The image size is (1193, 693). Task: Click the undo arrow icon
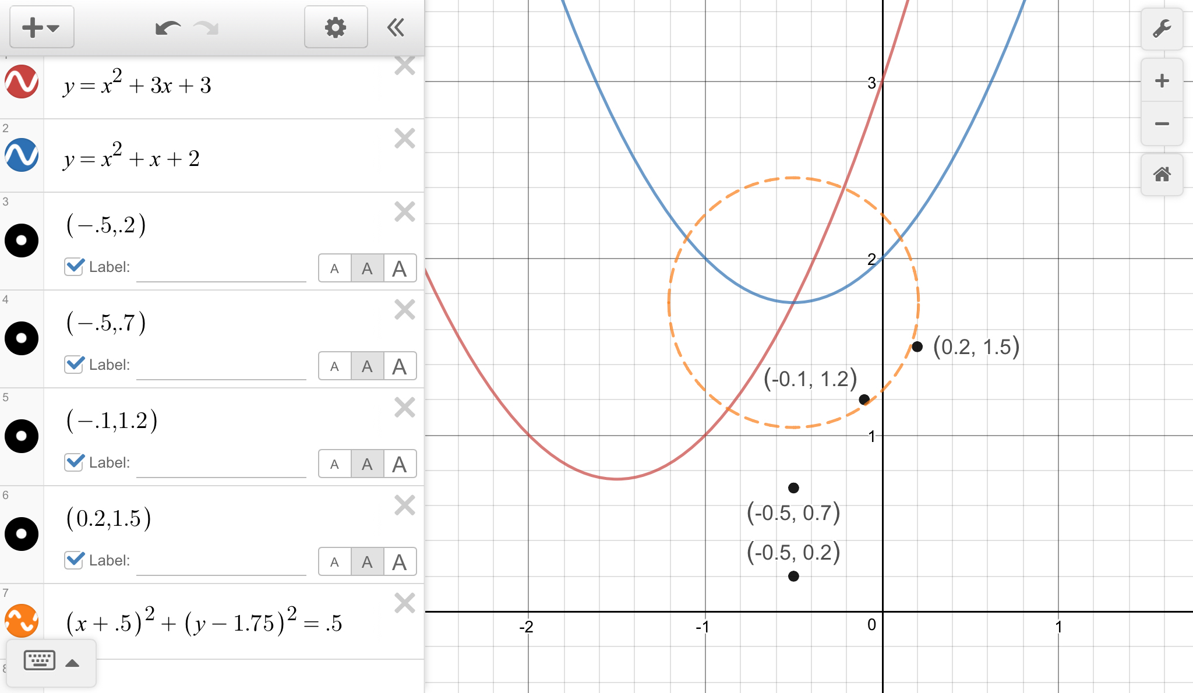(x=168, y=27)
